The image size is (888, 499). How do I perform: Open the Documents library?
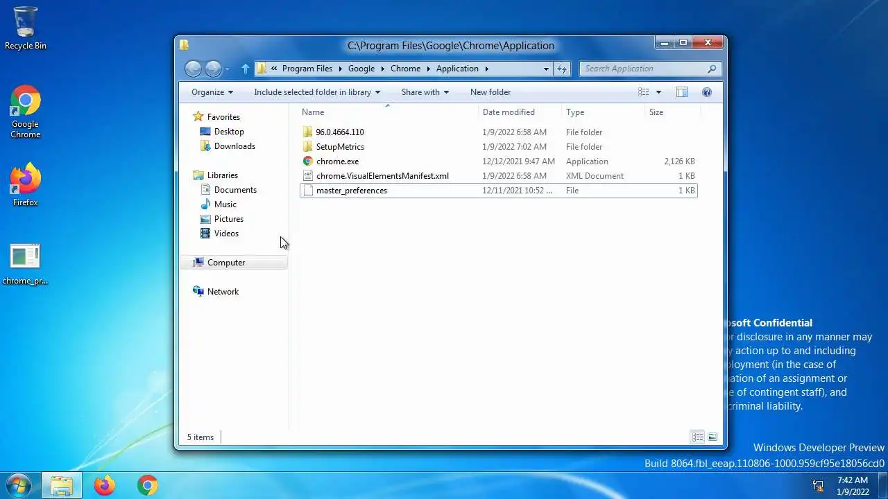(x=235, y=190)
